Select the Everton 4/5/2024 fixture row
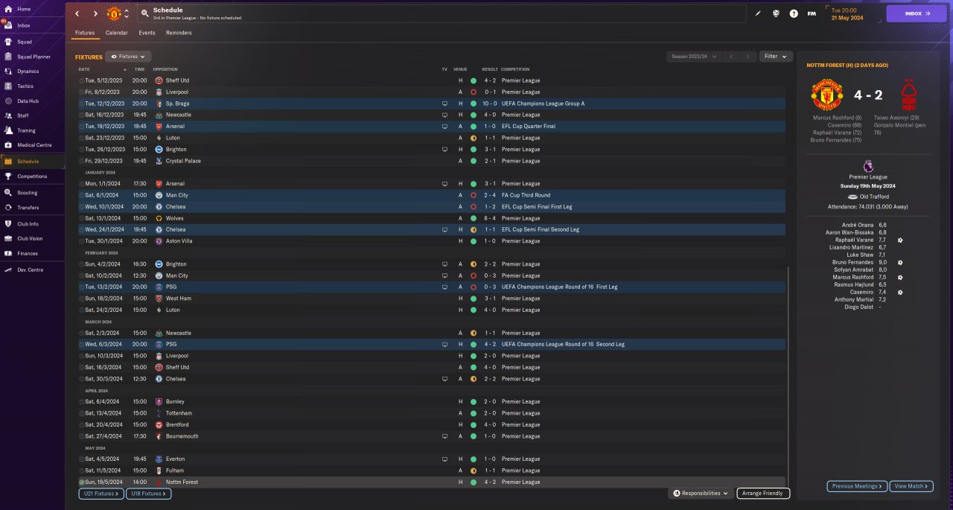Screen dimensions: 953x510 coord(432,459)
